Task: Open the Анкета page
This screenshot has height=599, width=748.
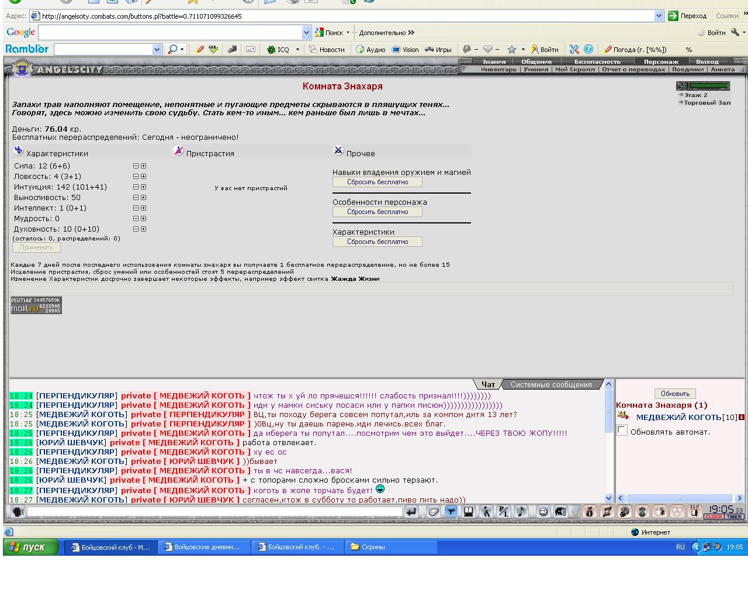Action: (x=723, y=69)
